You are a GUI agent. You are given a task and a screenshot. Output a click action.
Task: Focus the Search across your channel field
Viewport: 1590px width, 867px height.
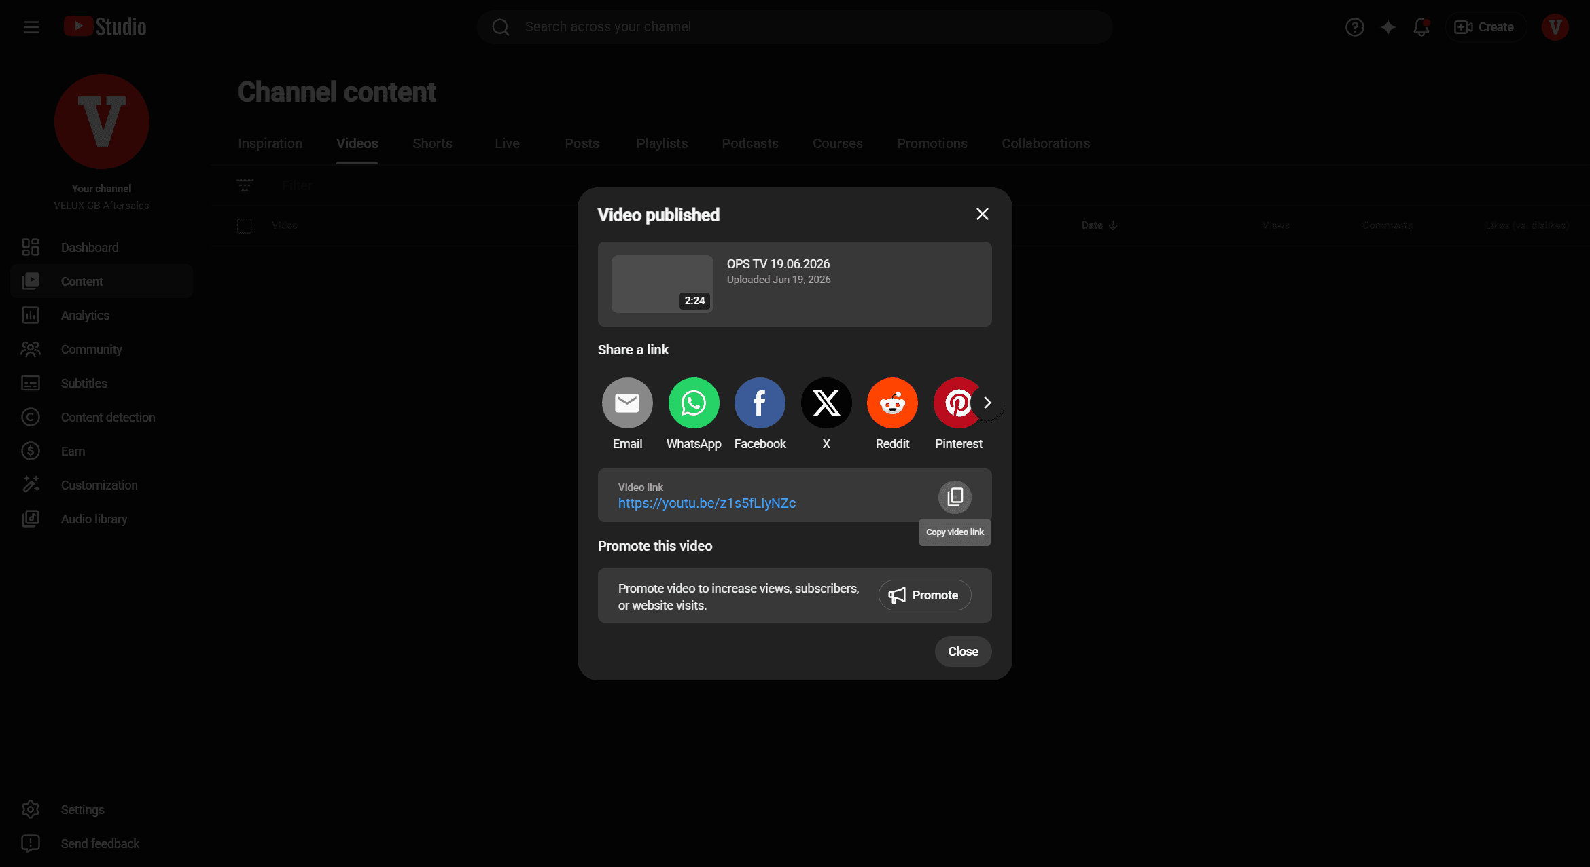[794, 27]
